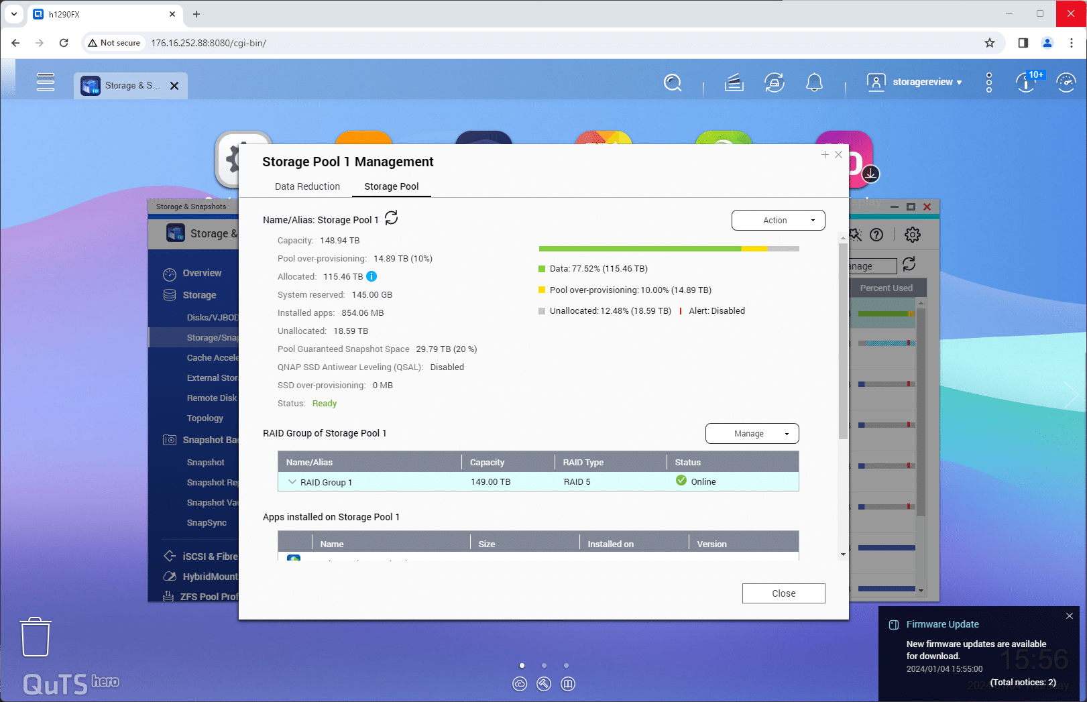The height and width of the screenshot is (702, 1087).
Task: Expand RAID Group 1 row chevron
Action: point(292,481)
